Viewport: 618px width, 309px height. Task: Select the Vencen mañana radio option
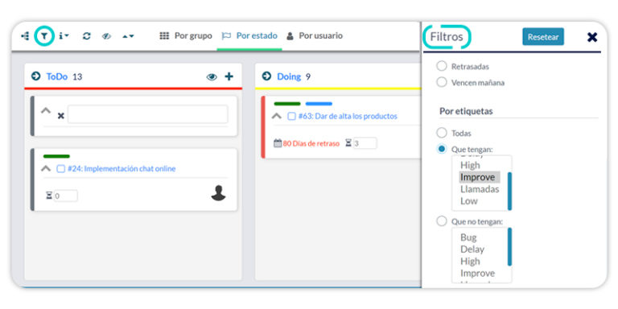(x=442, y=82)
